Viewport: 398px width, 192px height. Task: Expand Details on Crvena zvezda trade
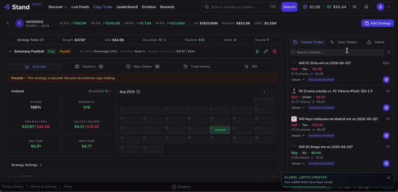(x=298, y=107)
